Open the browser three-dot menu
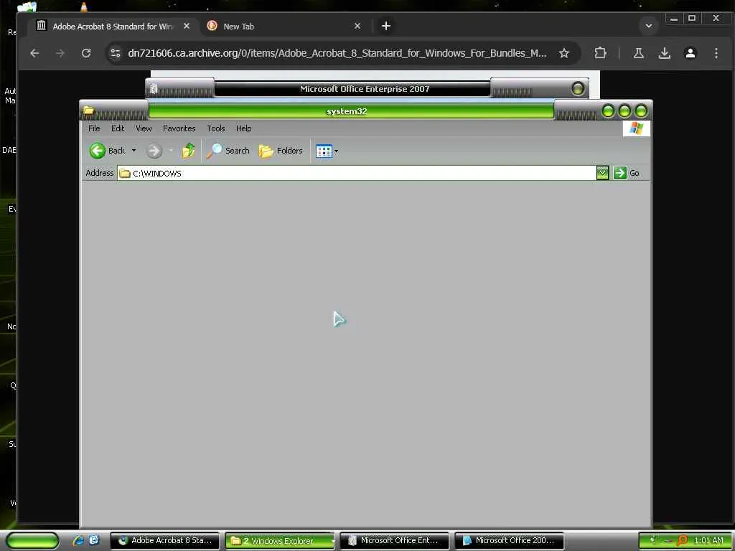 (x=716, y=53)
